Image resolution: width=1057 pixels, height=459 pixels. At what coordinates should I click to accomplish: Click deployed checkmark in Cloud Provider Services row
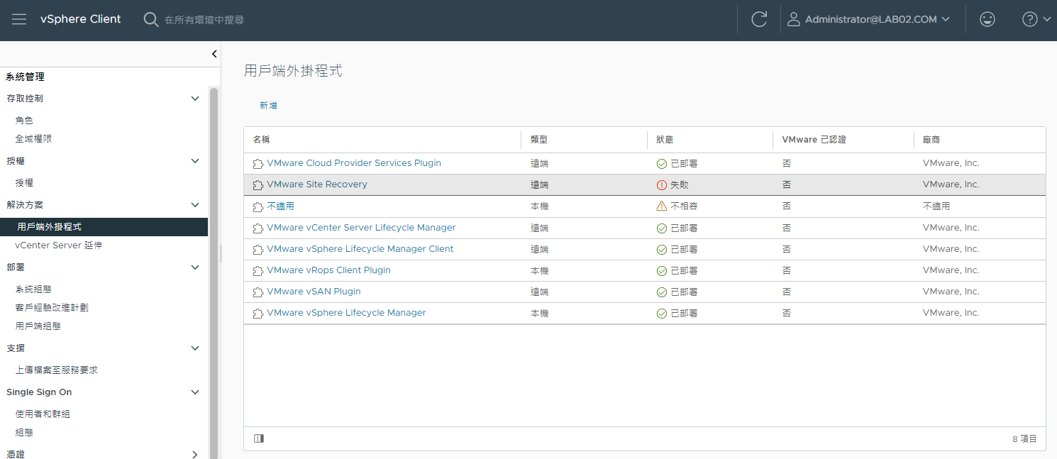[662, 164]
